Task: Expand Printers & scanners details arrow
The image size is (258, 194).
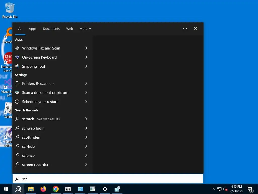Action: click(86, 83)
